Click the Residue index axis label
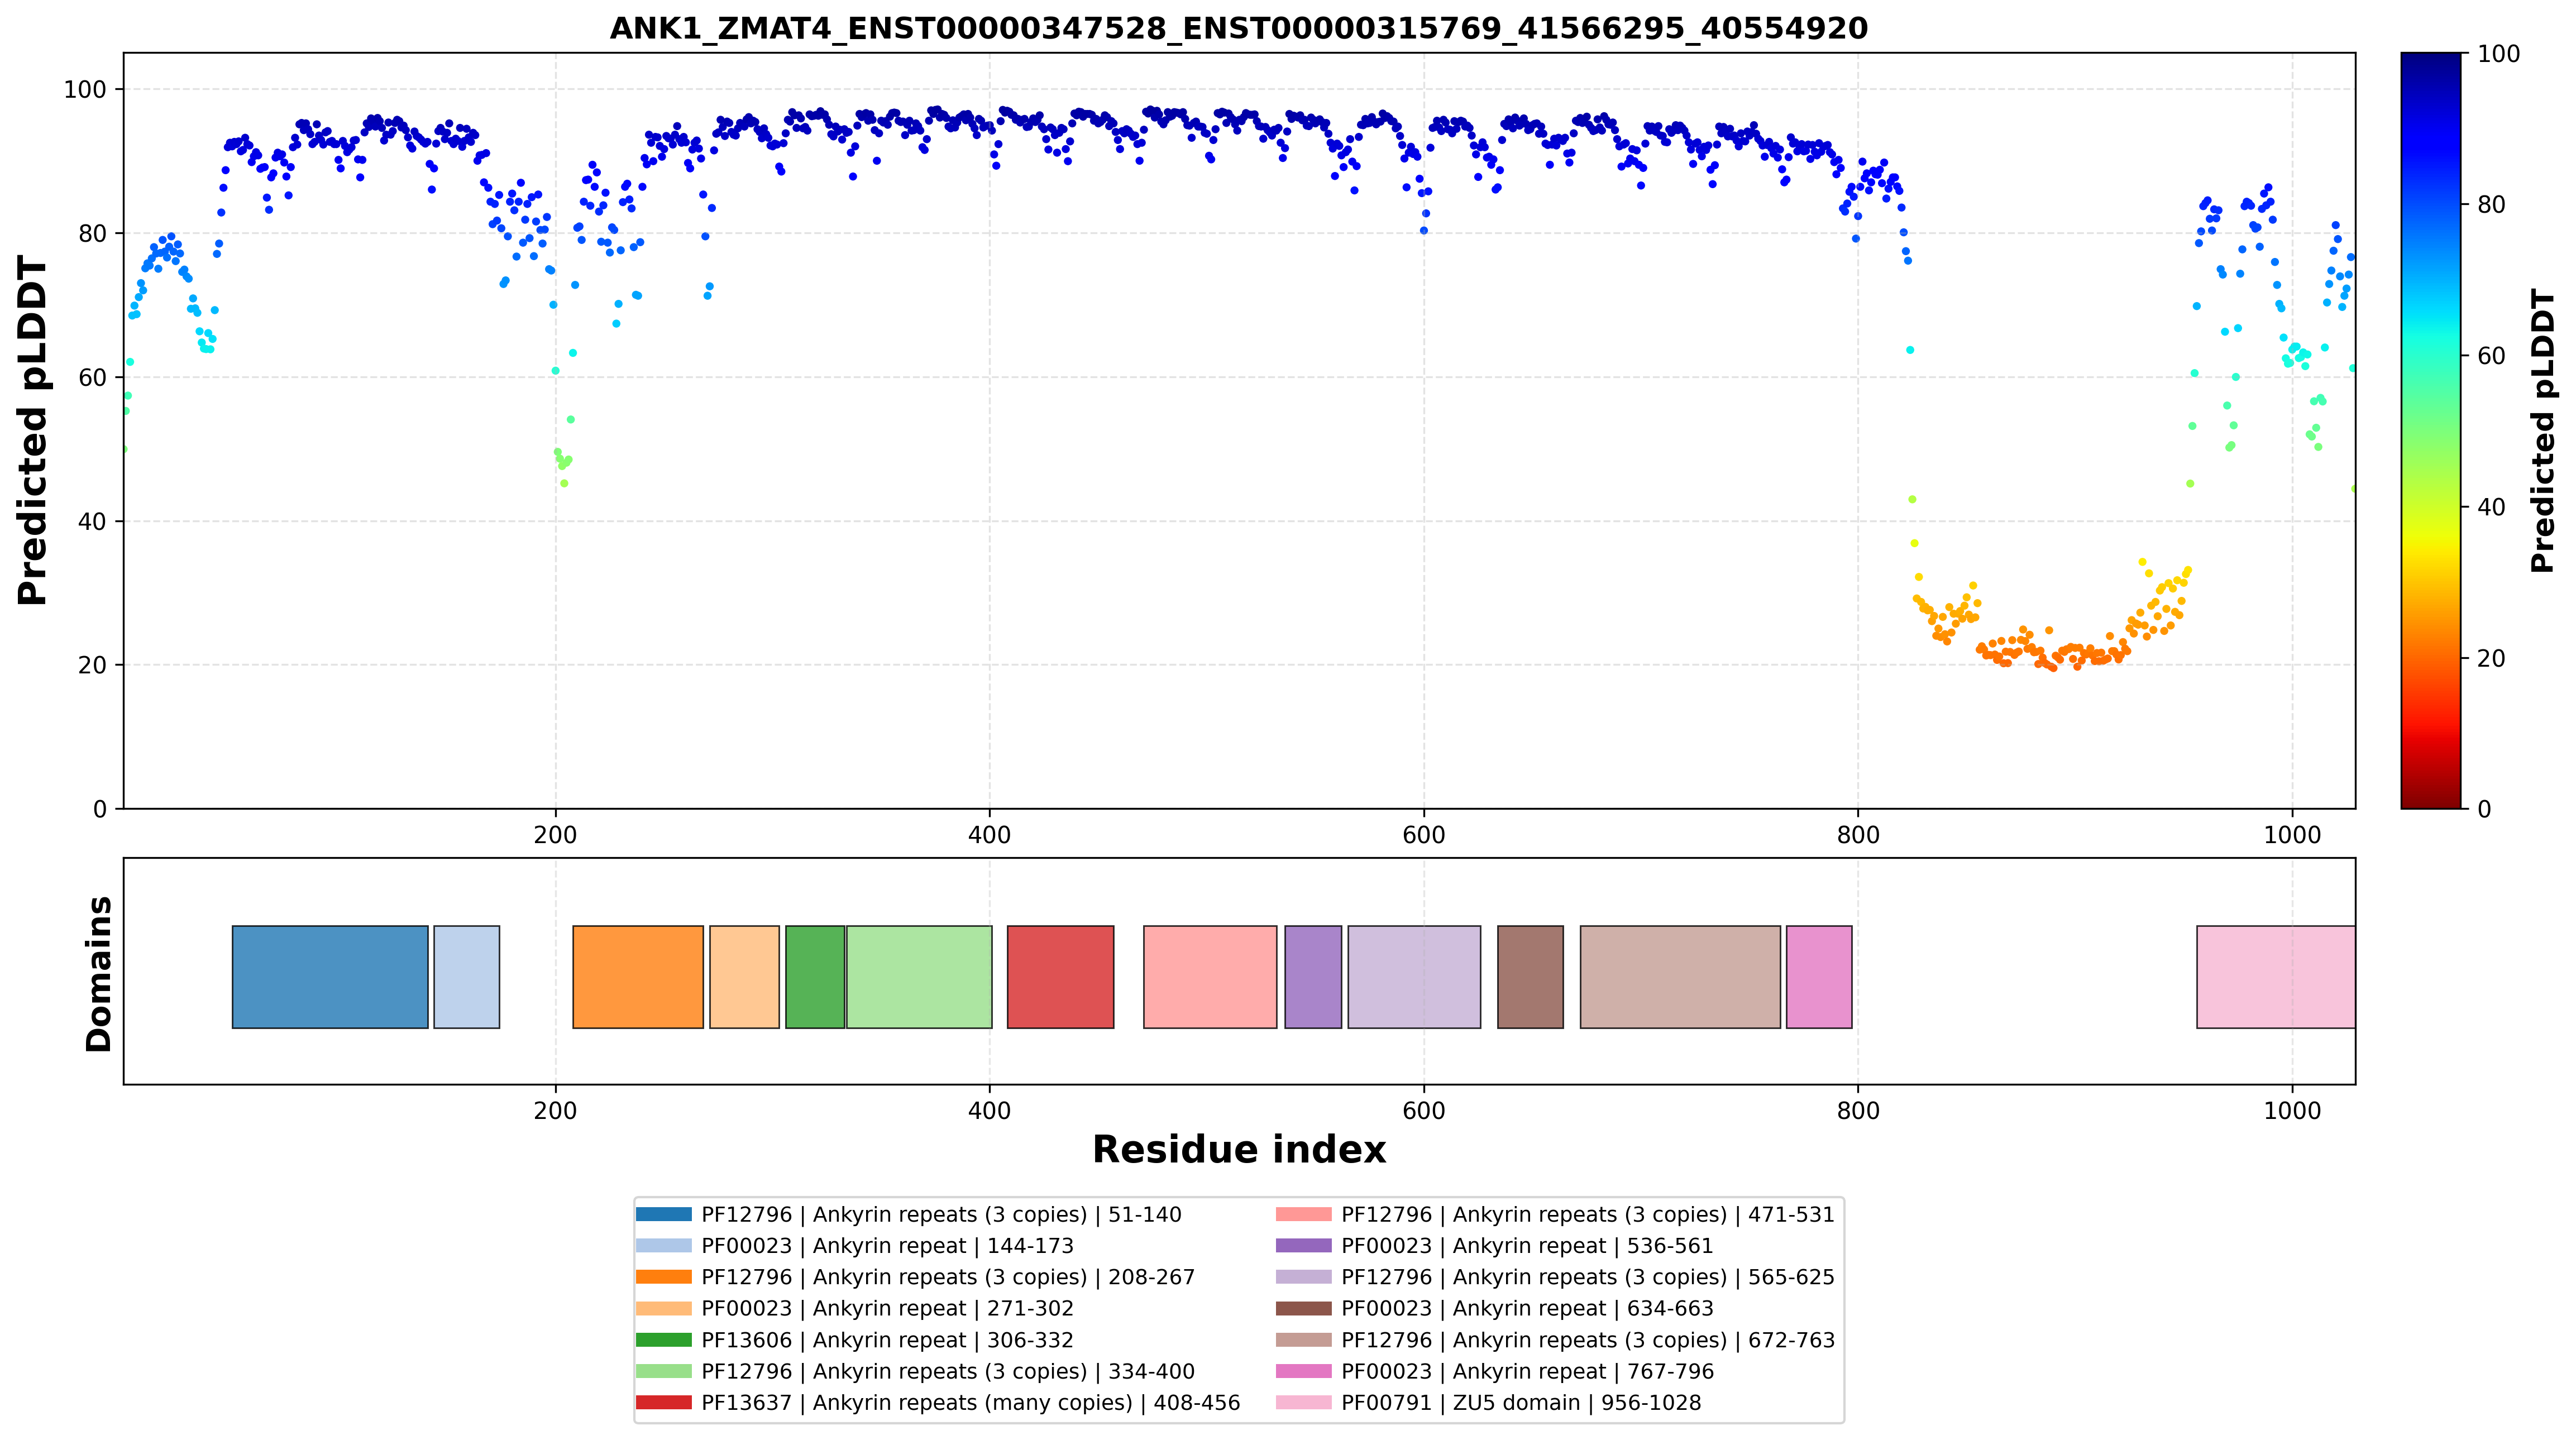This screenshot has height=1440, width=2576. [x=1239, y=1150]
